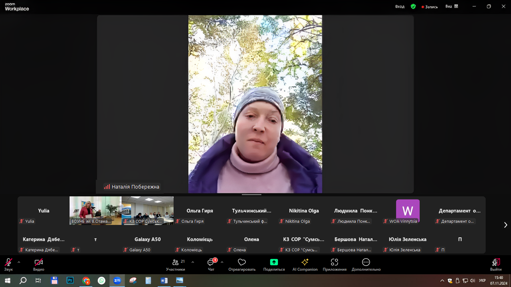Select the WOA Vinnytsia participant tile
511x287 pixels.
(x=407, y=211)
